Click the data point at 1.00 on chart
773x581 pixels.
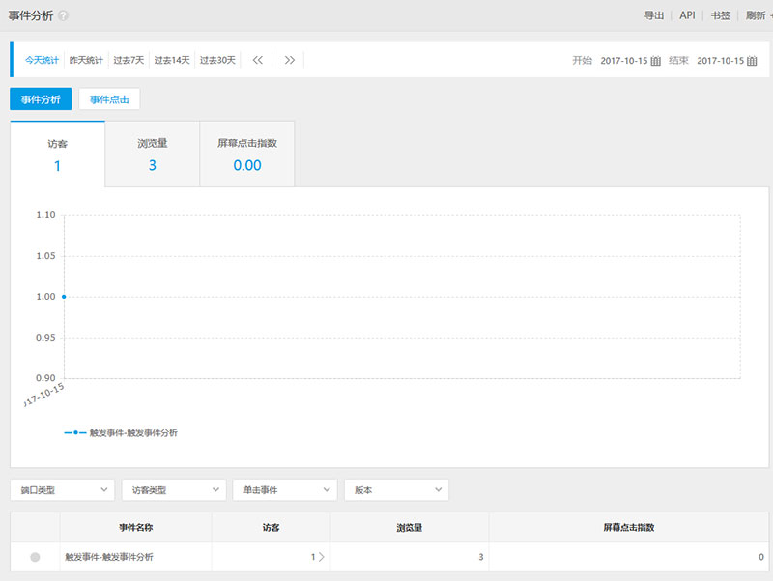click(x=64, y=297)
